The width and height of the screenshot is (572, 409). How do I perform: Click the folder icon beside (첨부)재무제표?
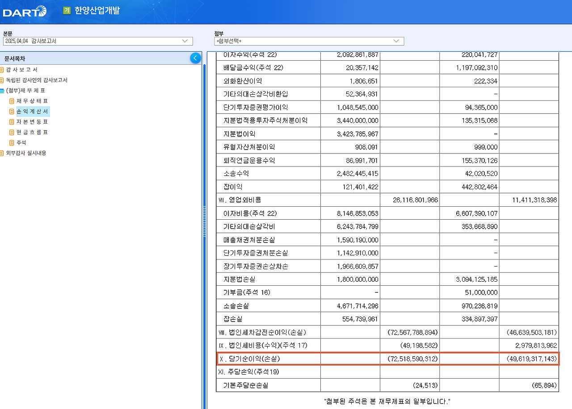[x=3, y=90]
